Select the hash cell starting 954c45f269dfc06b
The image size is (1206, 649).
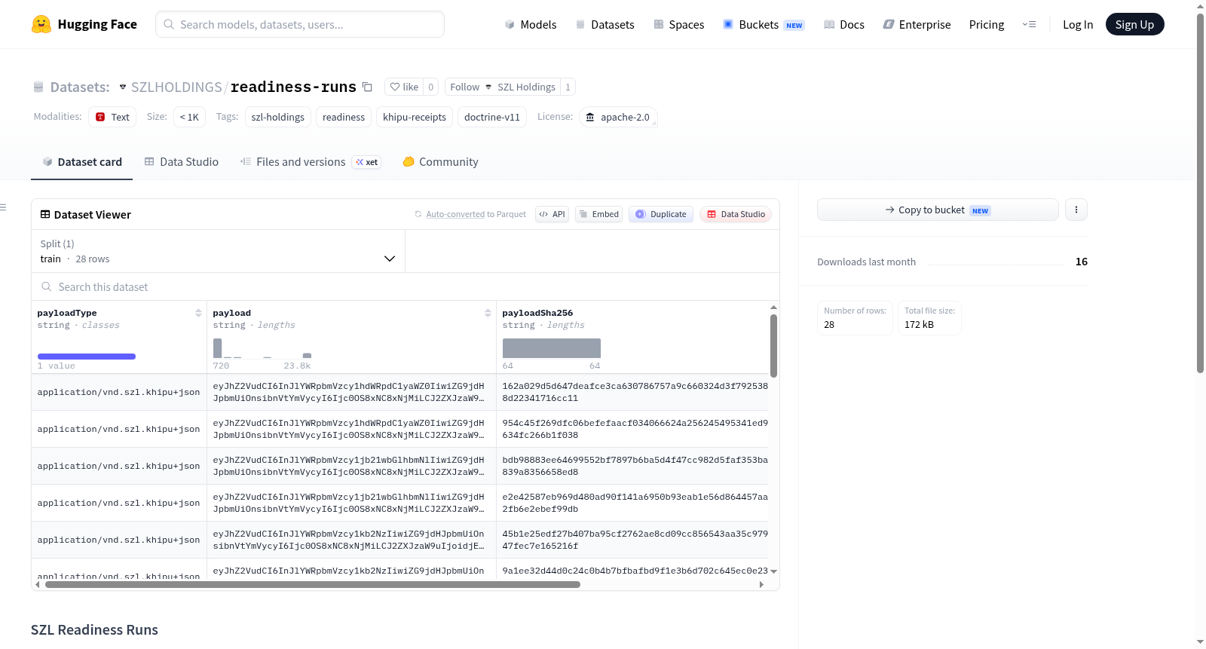635,429
